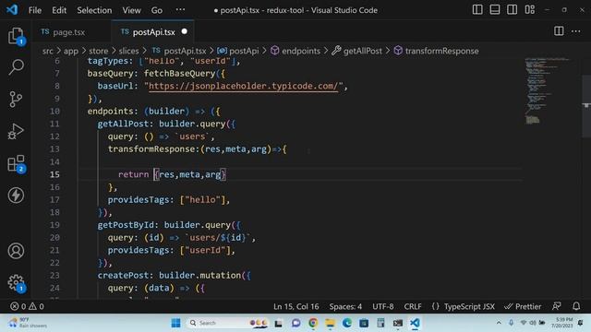
Task: Open the jsonplaceholder.typicode.com URL link
Action: click(x=244, y=86)
